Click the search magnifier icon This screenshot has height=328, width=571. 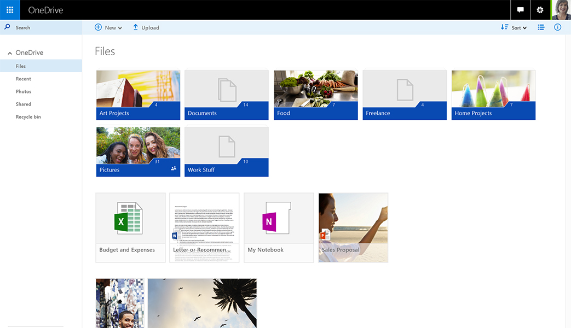[x=8, y=27]
